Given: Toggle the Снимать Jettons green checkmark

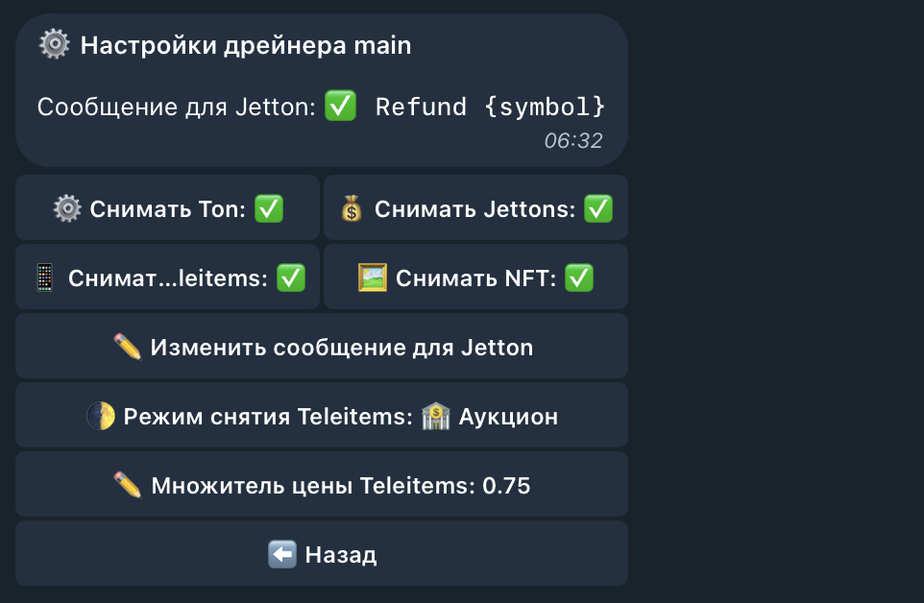Looking at the screenshot, I should pos(598,208).
